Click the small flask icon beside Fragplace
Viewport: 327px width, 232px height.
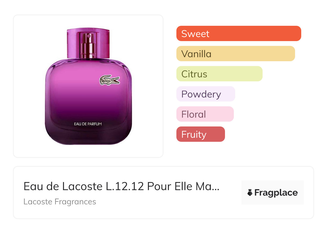click(x=250, y=193)
